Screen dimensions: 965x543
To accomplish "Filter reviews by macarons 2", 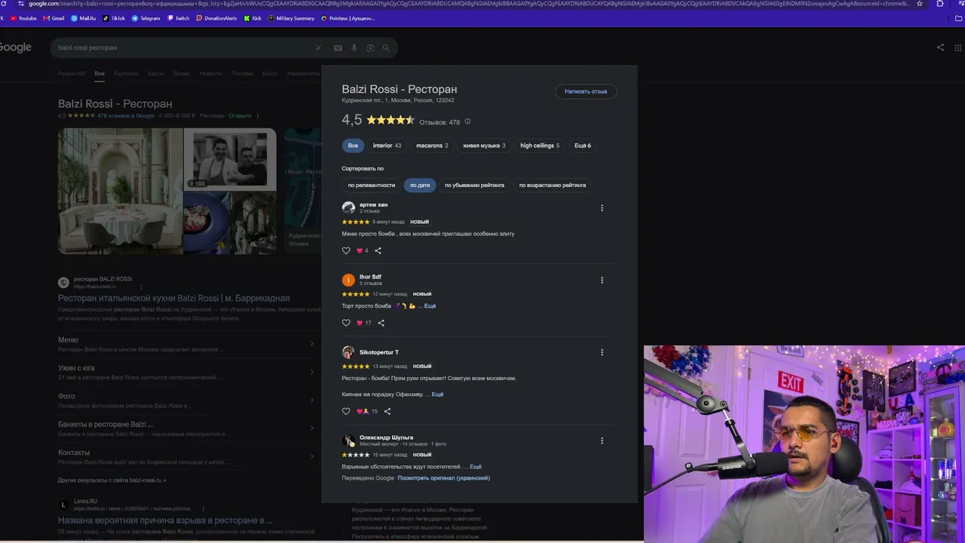I will [x=432, y=146].
